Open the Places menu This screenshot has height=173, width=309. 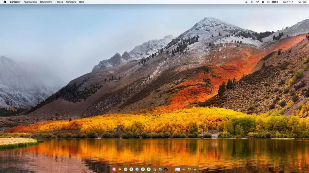pyautogui.click(x=59, y=2)
